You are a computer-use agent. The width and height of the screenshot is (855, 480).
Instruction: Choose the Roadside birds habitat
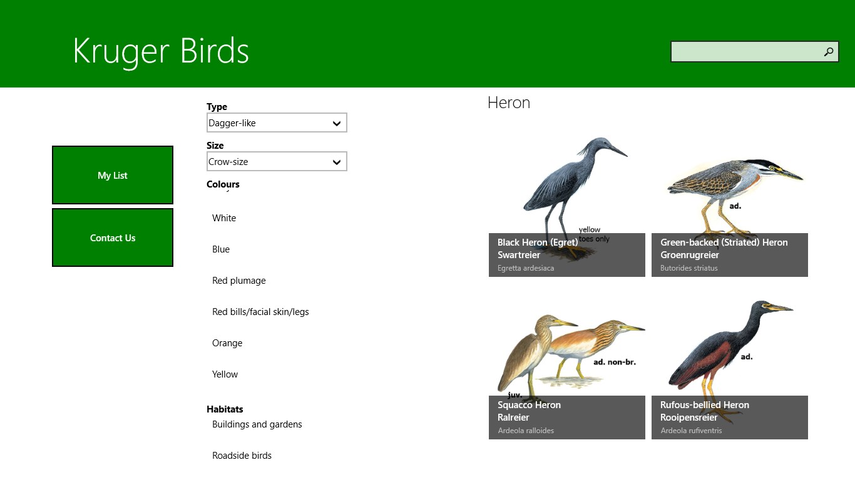242,456
